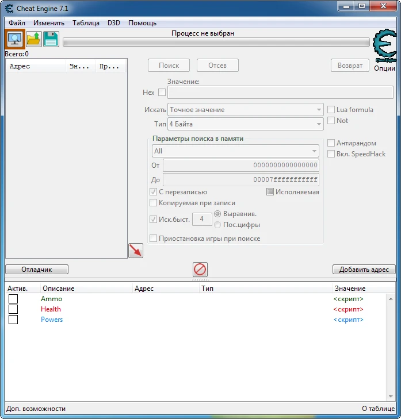Image resolution: width=401 pixels, height=419 pixels.
Task: Enable Вкл. SpeedHack checkbox
Action: [331, 154]
